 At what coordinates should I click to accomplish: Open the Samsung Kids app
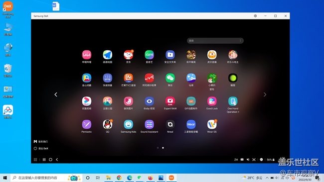tap(128, 124)
